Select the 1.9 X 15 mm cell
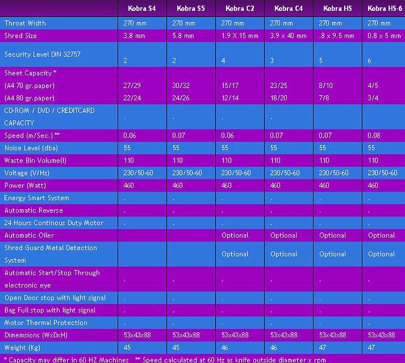Viewport: 405px width, 363px height. 240,35
